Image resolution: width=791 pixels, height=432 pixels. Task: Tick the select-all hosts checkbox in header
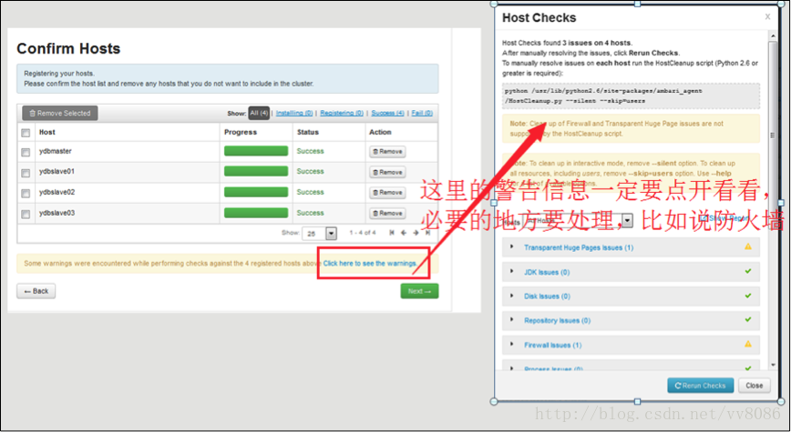tap(26, 133)
